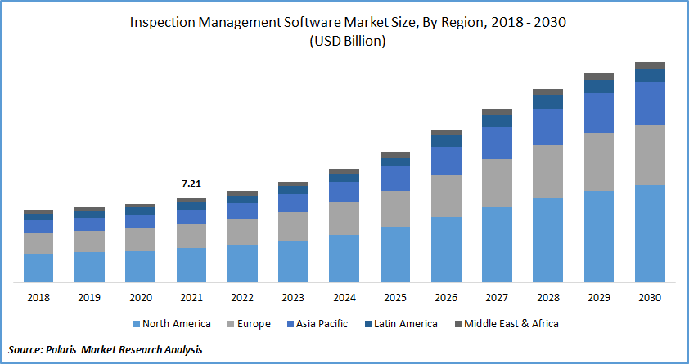
Task: Select the Europe legend label
Action: 254,325
